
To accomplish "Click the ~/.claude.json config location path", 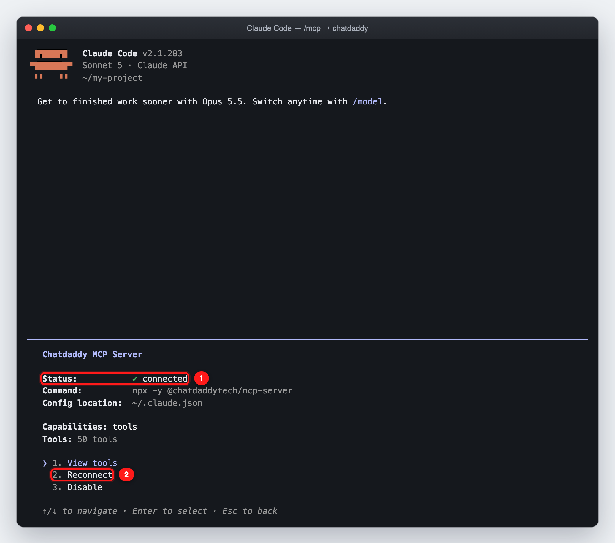I will [167, 403].
